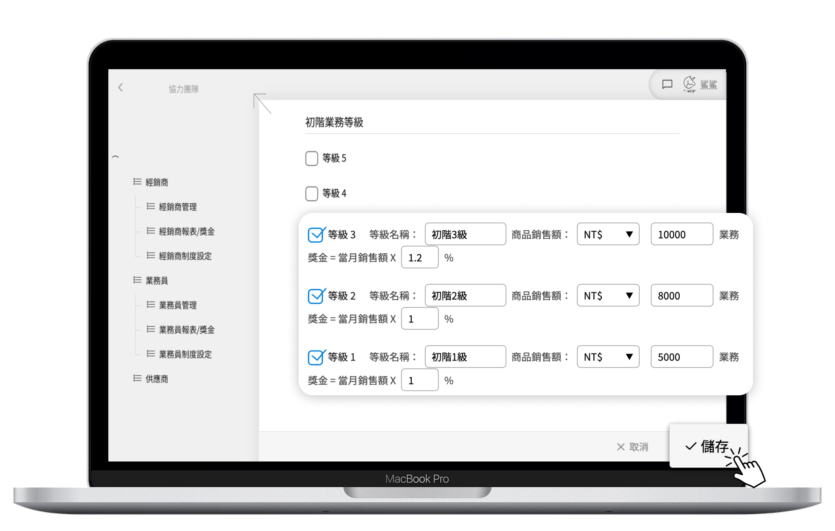Collapse the sidebar menu with the caret
The height and width of the screenshot is (531, 835).
coord(116,157)
